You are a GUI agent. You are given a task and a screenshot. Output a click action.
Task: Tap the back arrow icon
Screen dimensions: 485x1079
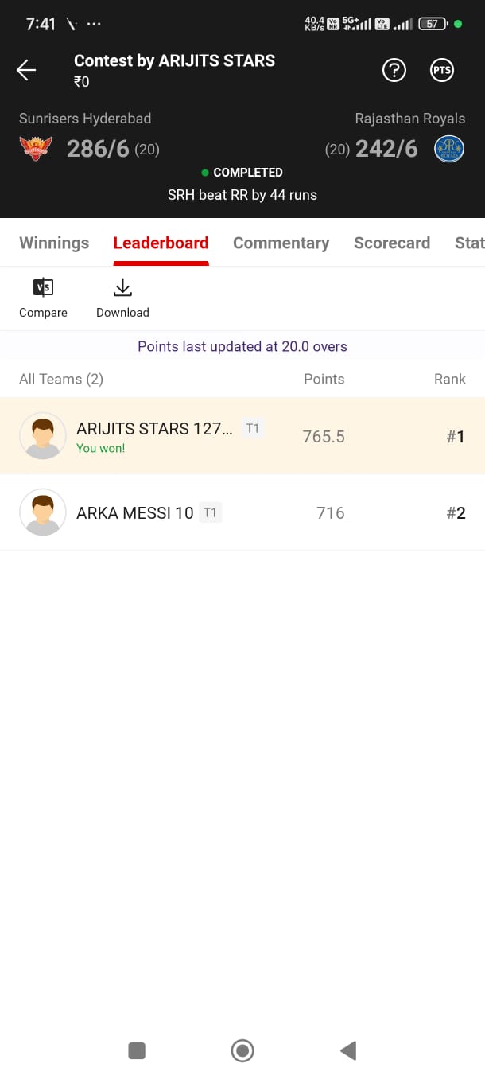tap(26, 70)
